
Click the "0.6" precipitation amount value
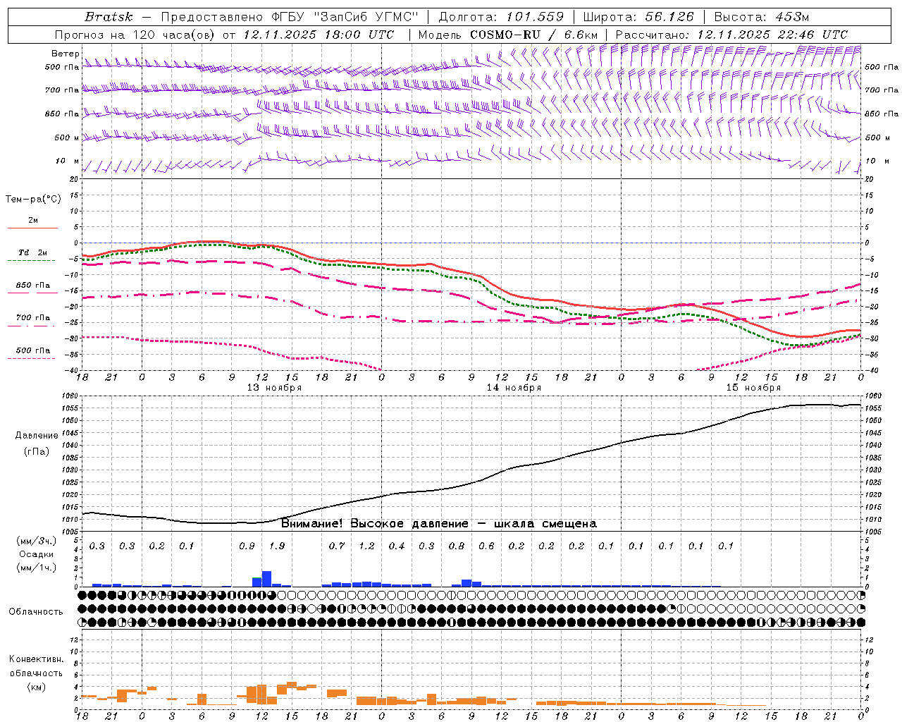[x=486, y=546]
